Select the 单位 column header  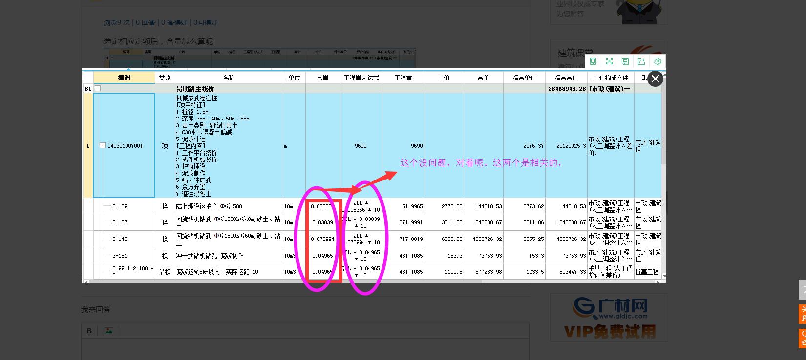(294, 78)
